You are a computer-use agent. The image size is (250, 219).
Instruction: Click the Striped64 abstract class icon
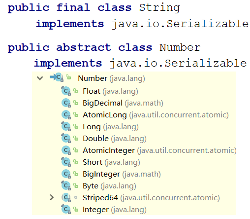click(66, 197)
